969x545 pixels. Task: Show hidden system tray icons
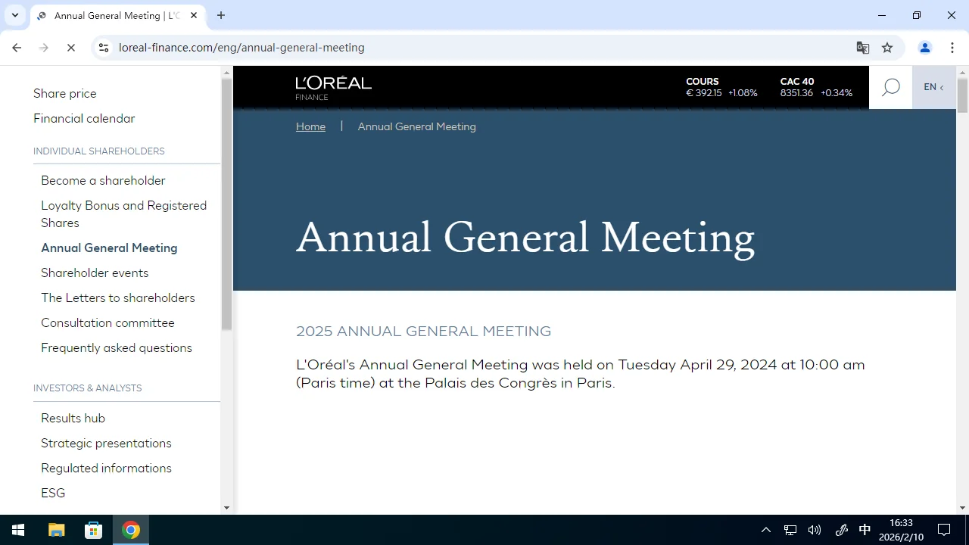[x=766, y=529]
